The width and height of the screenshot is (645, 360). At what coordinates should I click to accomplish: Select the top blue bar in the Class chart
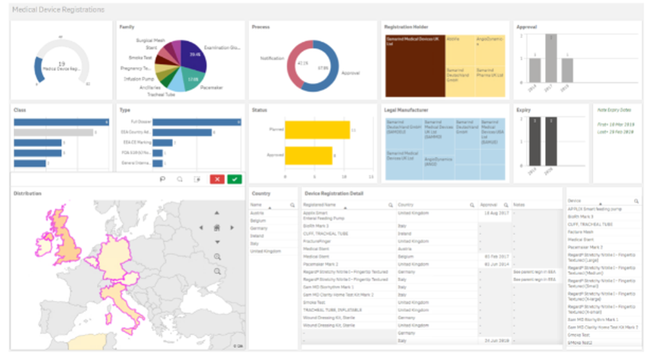tap(61, 122)
